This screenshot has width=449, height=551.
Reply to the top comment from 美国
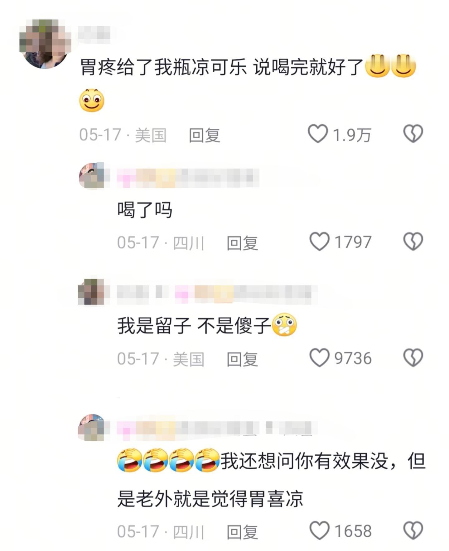click(x=205, y=135)
